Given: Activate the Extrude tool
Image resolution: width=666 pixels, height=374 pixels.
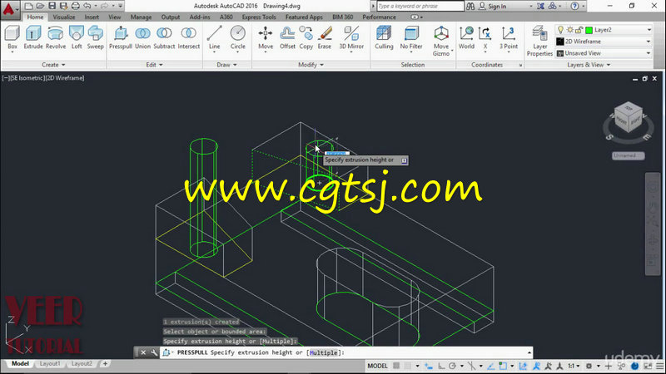Looking at the screenshot, I should 33,37.
